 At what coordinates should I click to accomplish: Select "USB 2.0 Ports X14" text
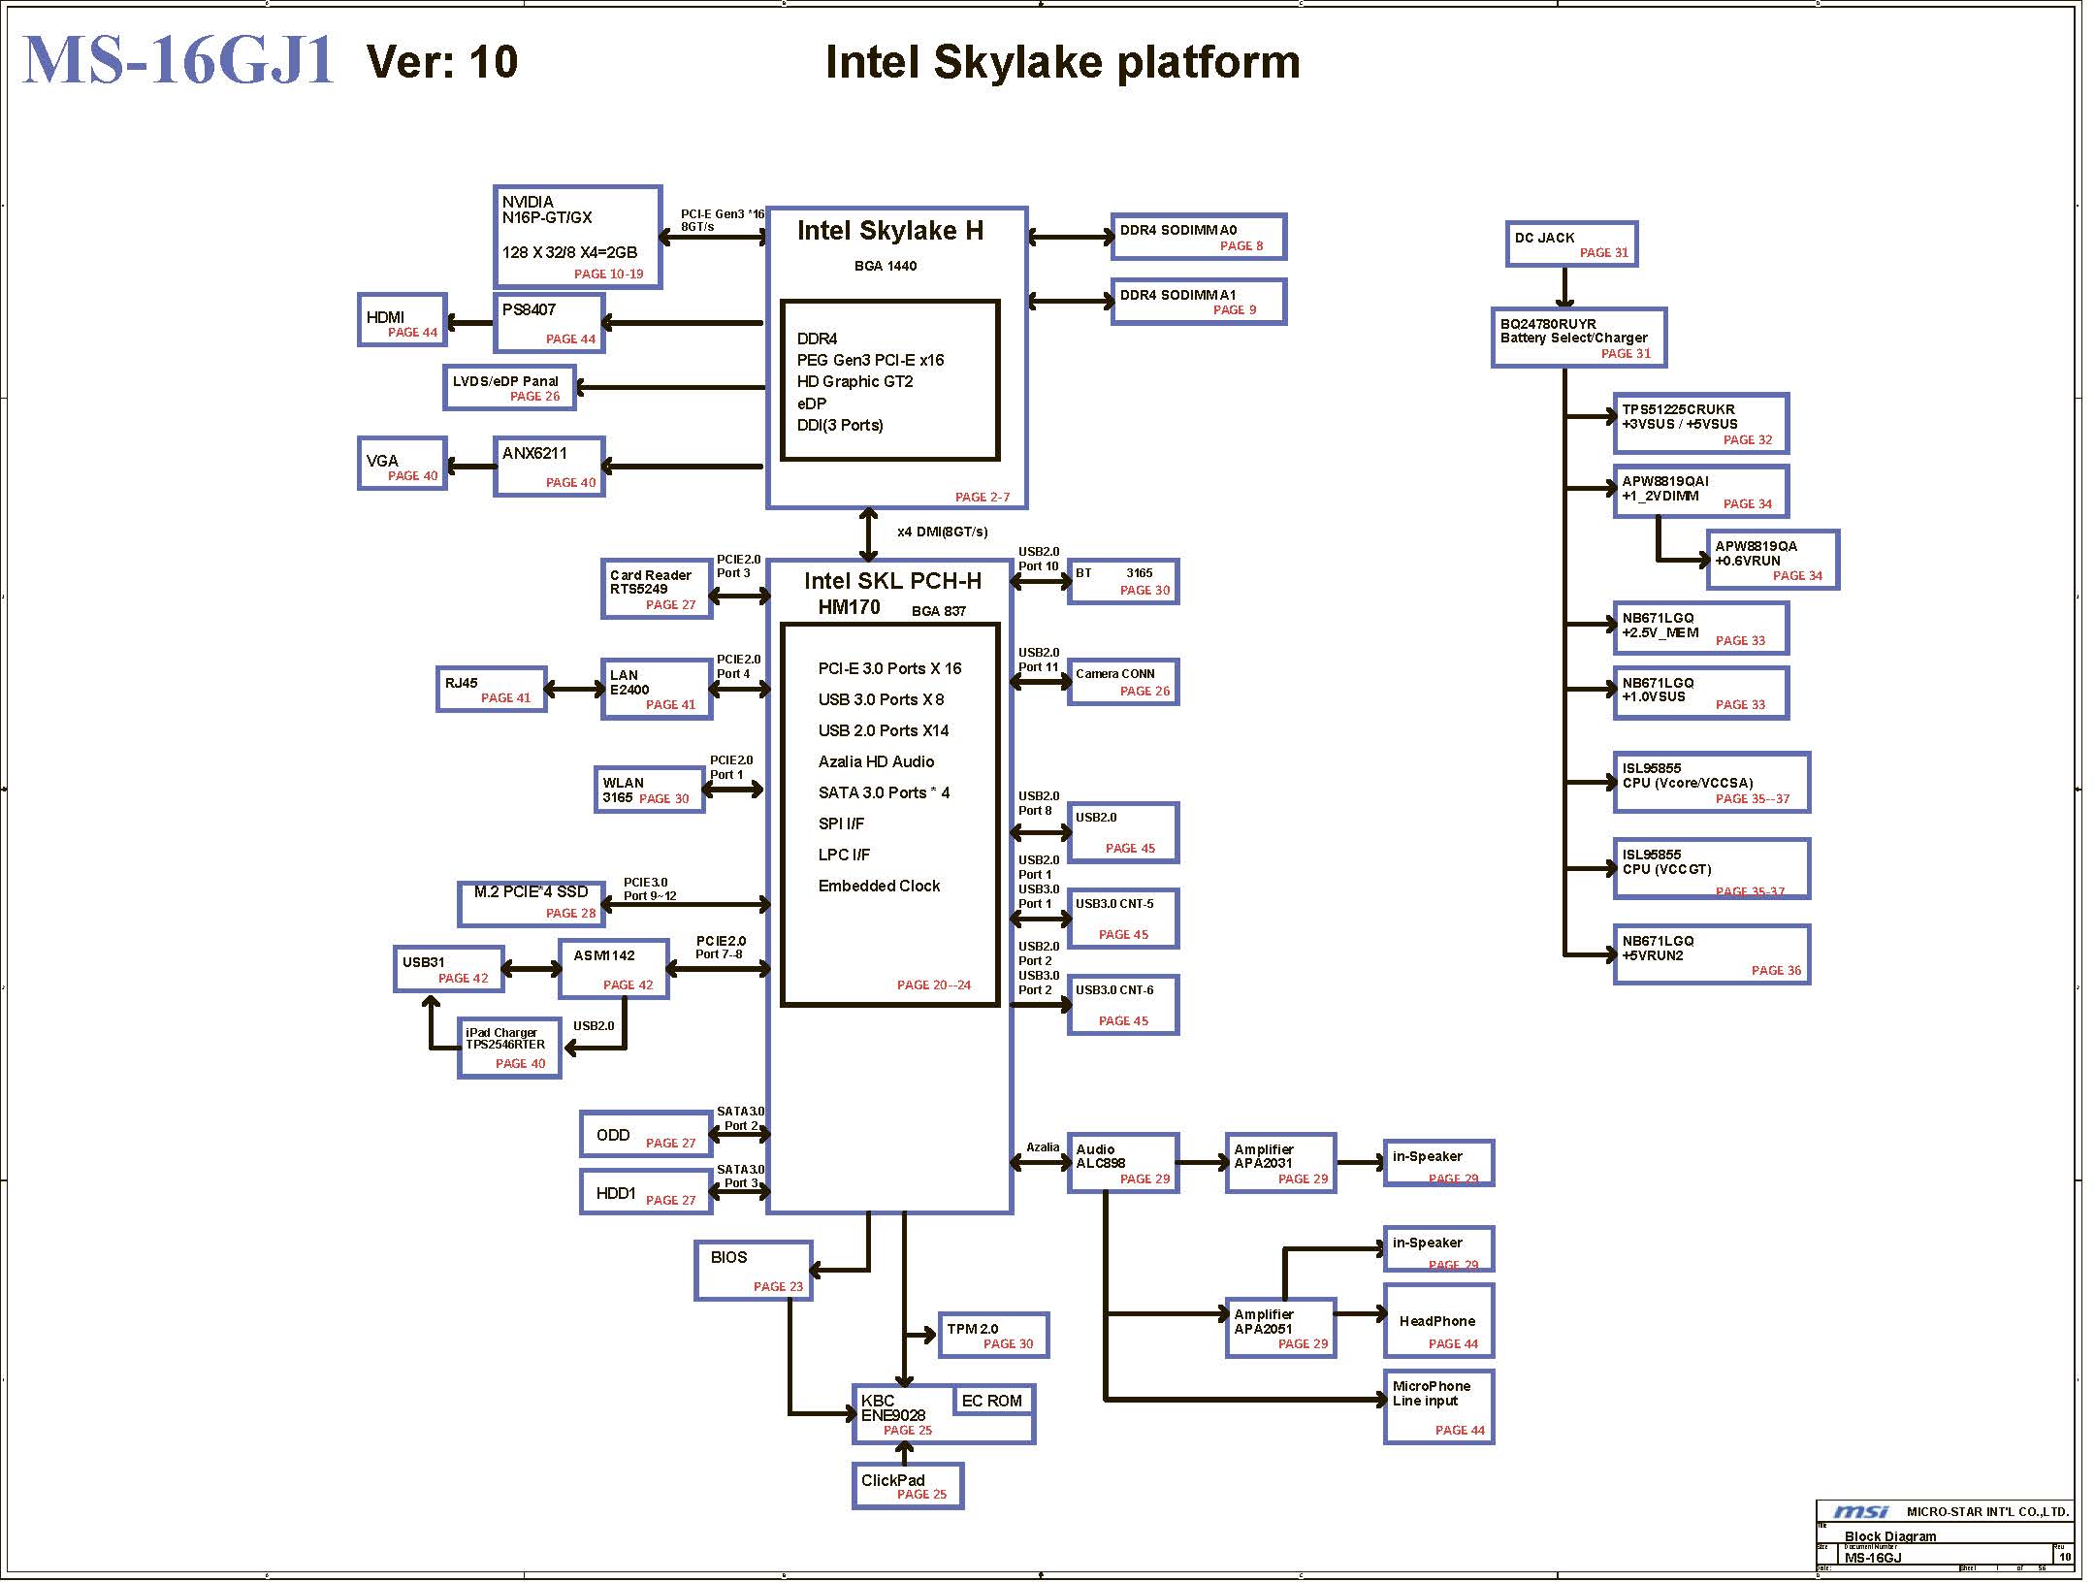[884, 730]
